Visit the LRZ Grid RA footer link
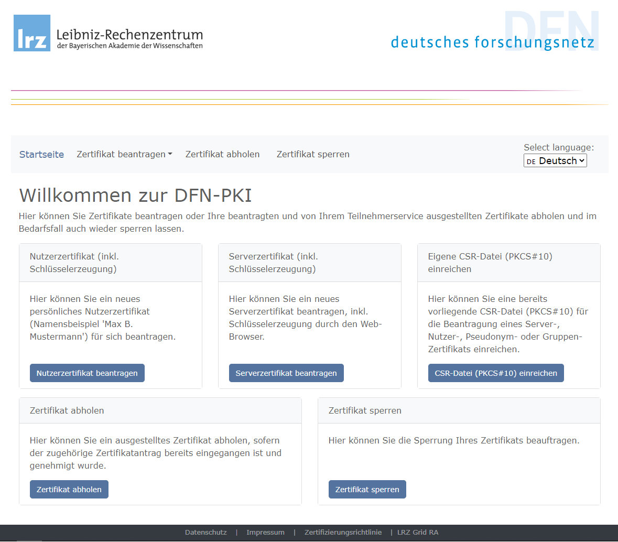Screen dimensions: 618x542 click(418, 532)
